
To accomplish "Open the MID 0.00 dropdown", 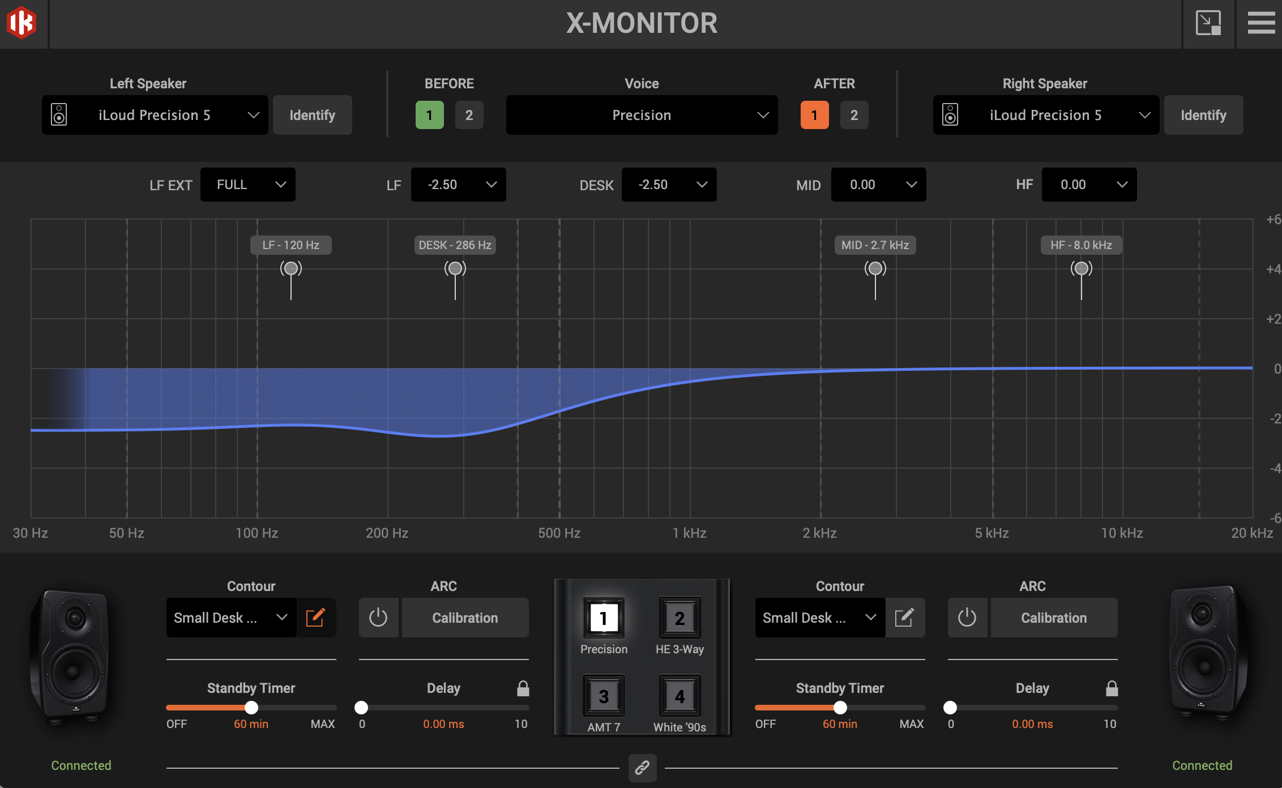I will [879, 185].
